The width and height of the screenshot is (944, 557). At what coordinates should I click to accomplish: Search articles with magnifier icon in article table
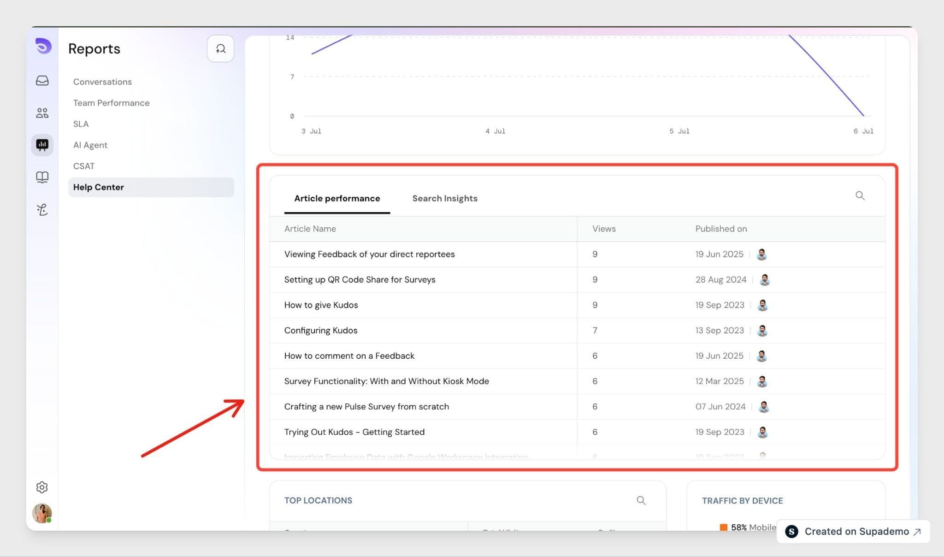point(860,196)
